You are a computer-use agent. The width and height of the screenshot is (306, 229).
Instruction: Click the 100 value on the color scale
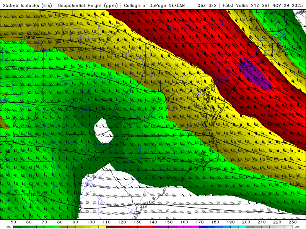click(91, 222)
